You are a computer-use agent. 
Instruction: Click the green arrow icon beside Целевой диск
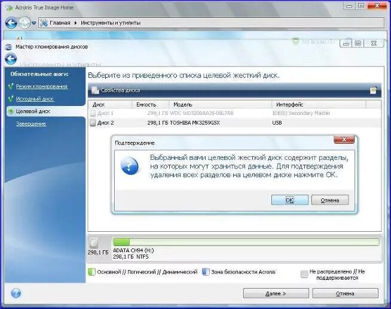tap(11, 111)
